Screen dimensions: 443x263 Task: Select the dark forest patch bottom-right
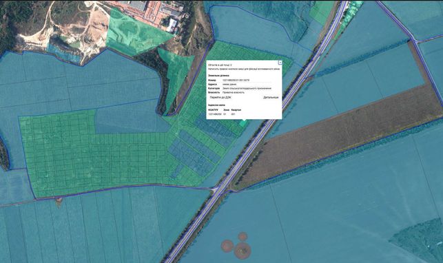[x=418, y=240]
